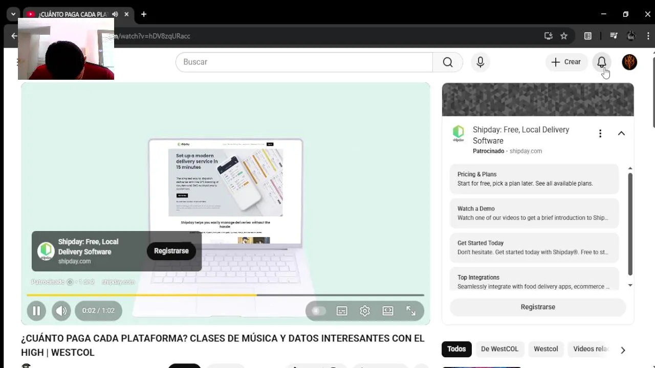Image resolution: width=655 pixels, height=368 pixels.
Task: Open the browser extension icon beside menu
Action: (x=631, y=36)
